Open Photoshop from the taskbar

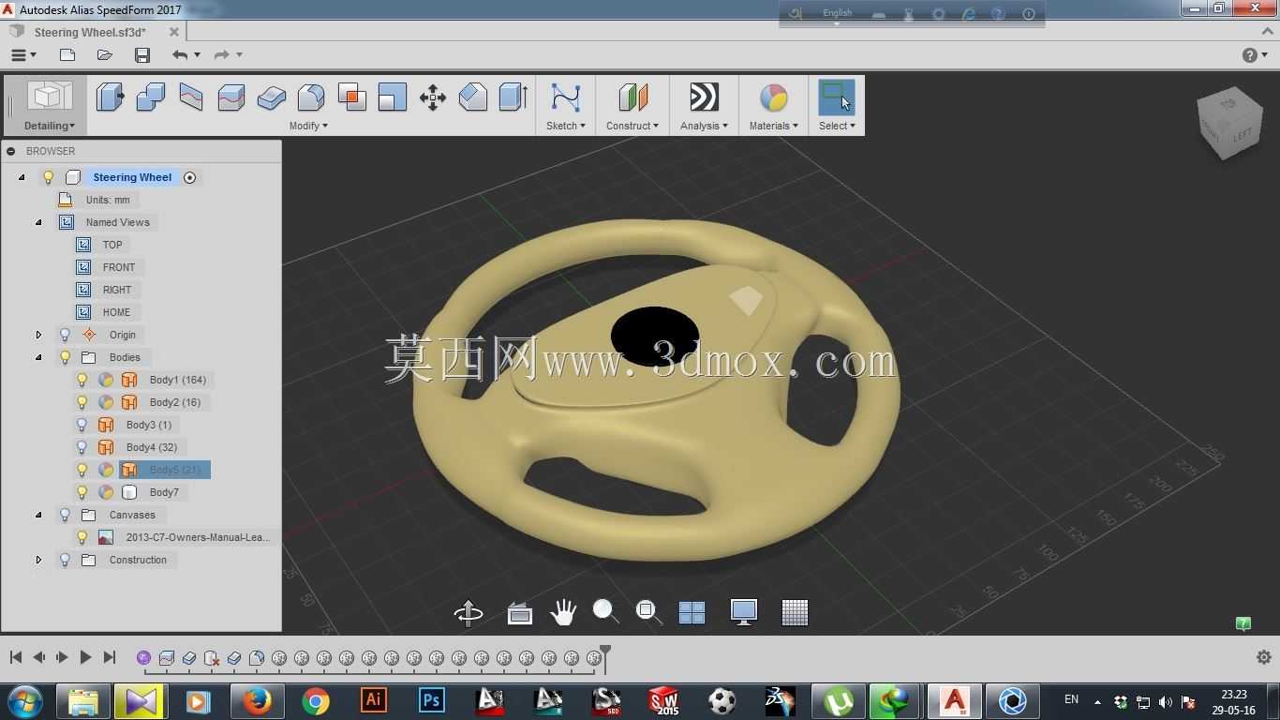tap(432, 700)
